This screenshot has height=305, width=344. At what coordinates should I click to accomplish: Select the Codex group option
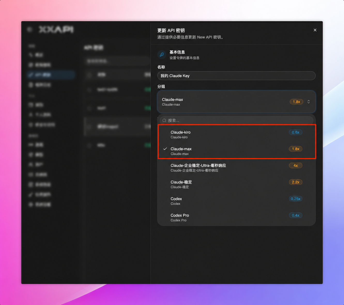tap(236, 201)
